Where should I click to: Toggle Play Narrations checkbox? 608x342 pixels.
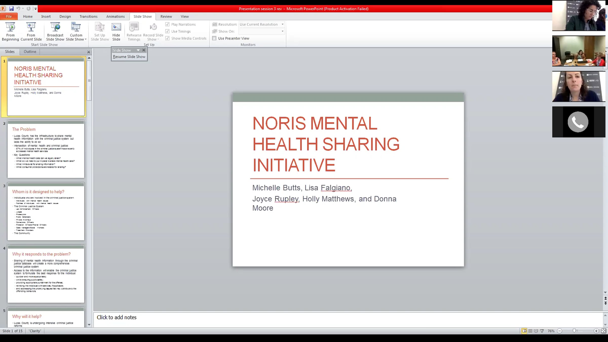click(167, 24)
